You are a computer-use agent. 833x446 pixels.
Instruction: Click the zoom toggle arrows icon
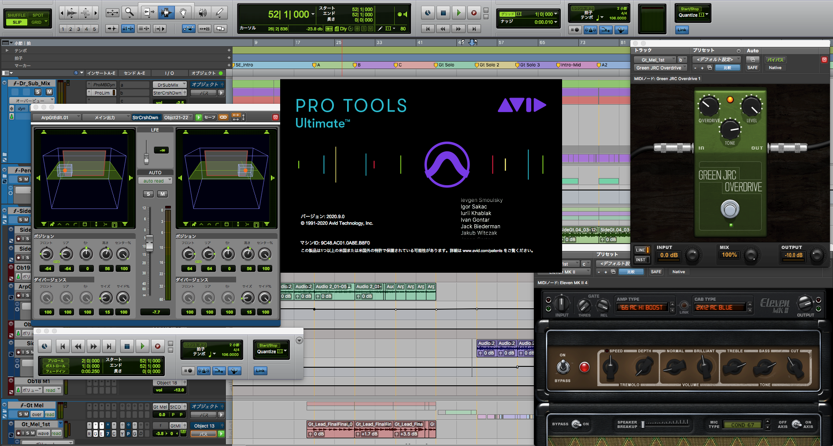[x=112, y=13]
